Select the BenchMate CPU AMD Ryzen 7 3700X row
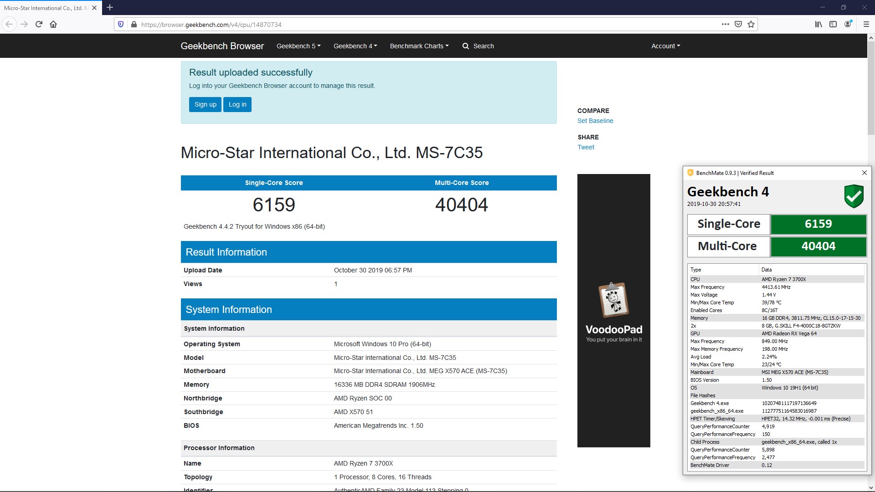This screenshot has height=492, width=875. tap(777, 279)
